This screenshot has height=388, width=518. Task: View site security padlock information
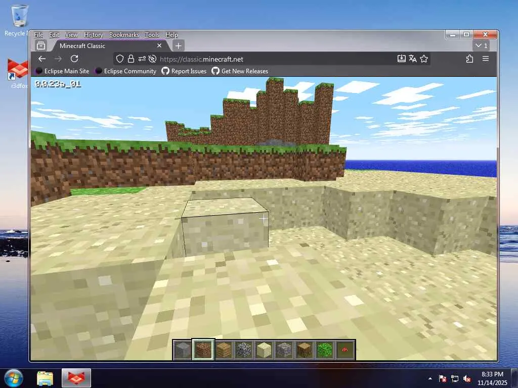(131, 59)
